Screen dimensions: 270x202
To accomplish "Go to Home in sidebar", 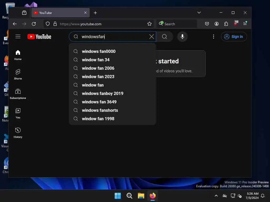I will click(18, 55).
